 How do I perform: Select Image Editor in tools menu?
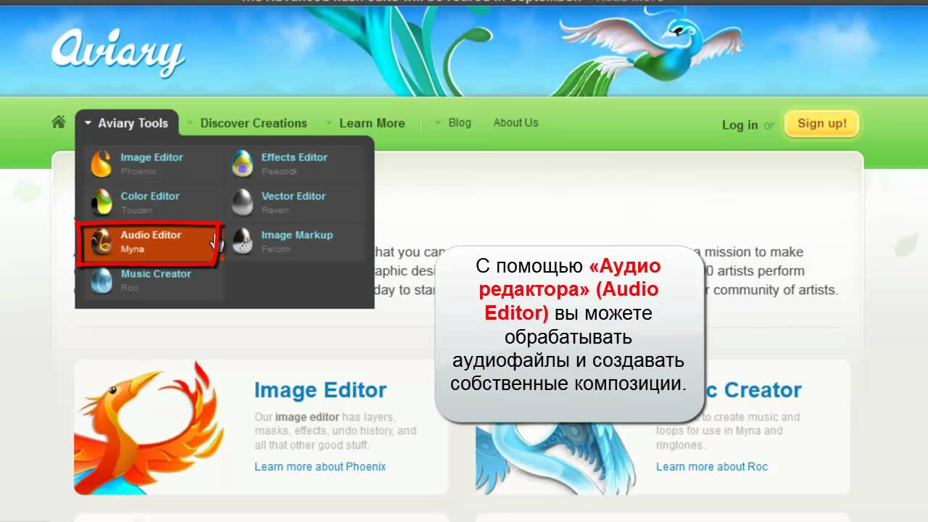coord(152,157)
